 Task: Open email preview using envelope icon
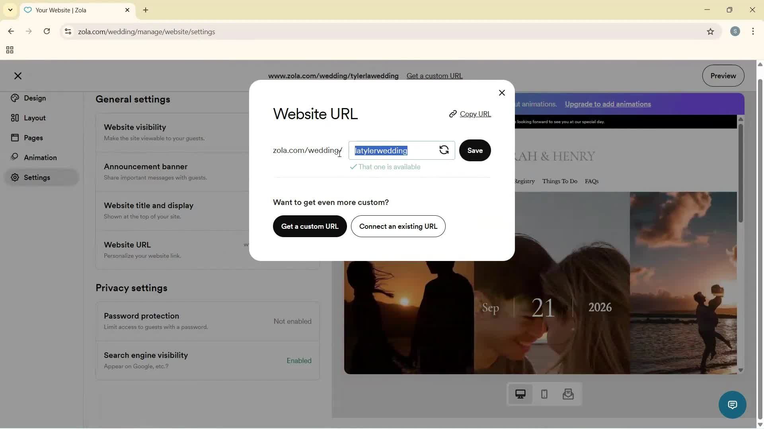tap(568, 394)
